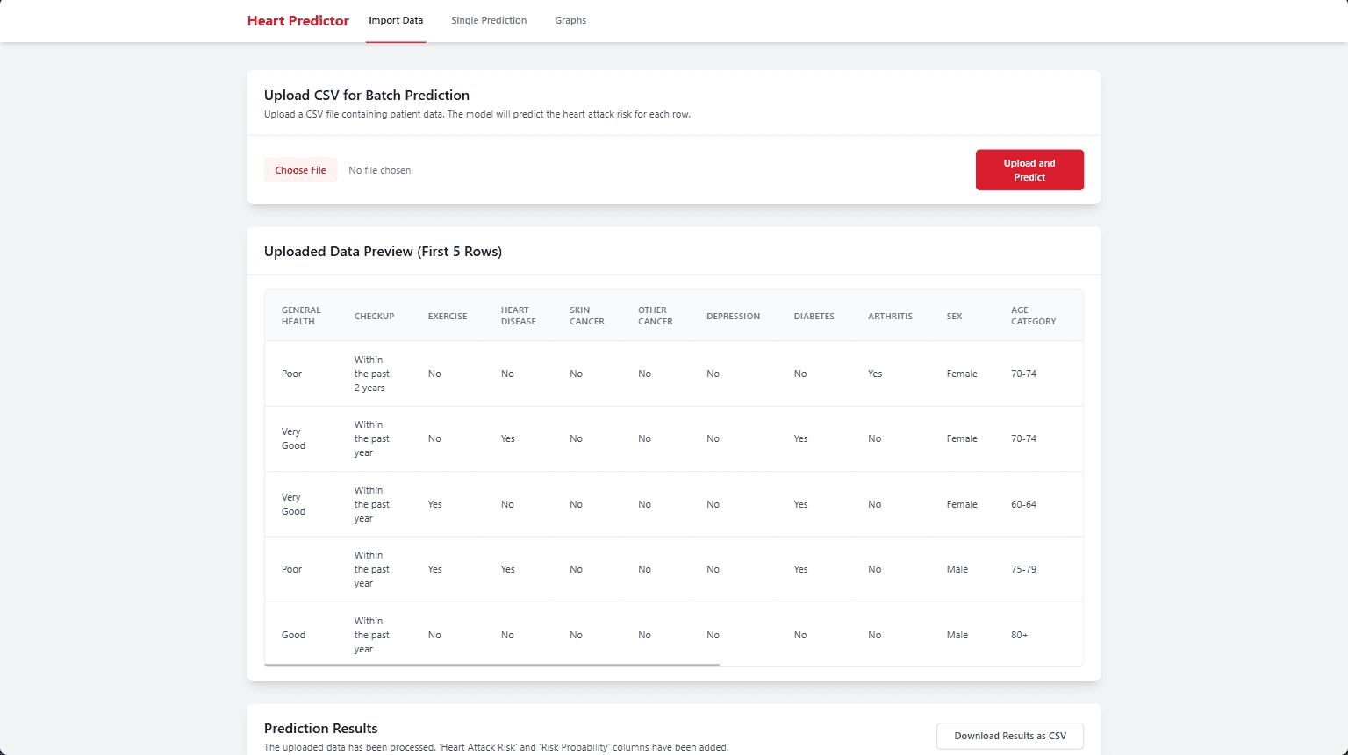1348x755 pixels.
Task: Click the Diabetes column header
Action: [x=814, y=316]
